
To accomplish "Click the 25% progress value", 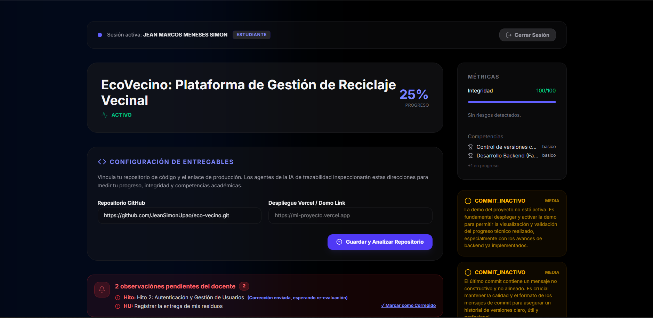I will [x=414, y=94].
